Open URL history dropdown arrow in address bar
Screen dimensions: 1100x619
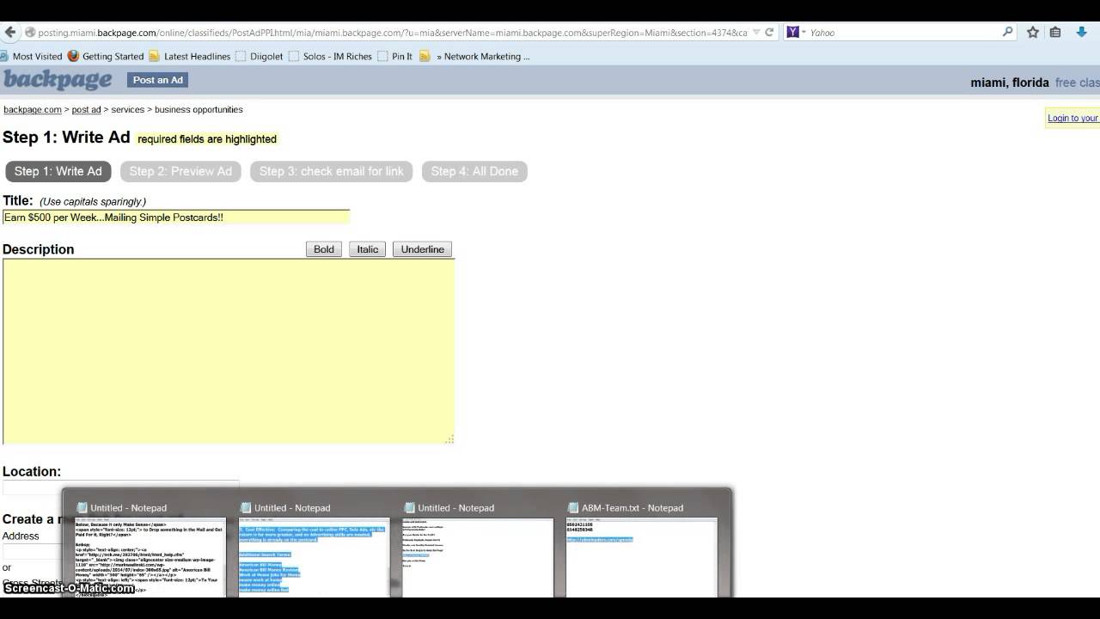click(x=756, y=32)
